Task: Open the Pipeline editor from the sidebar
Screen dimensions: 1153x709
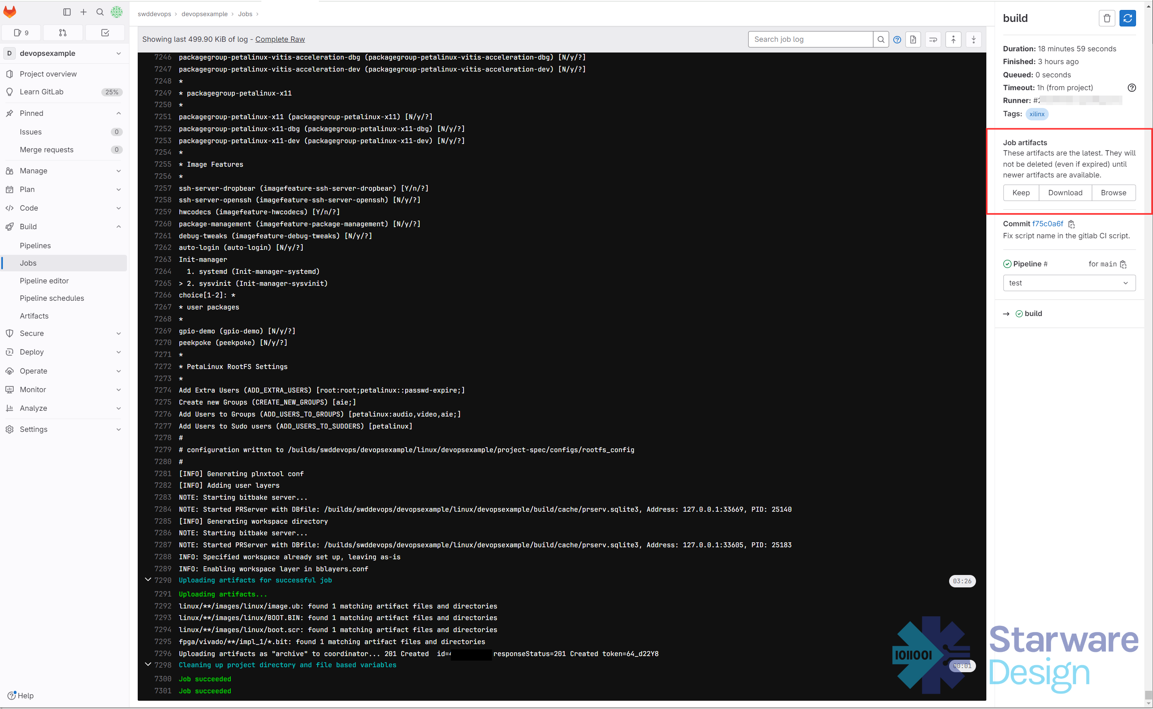Action: [45, 280]
